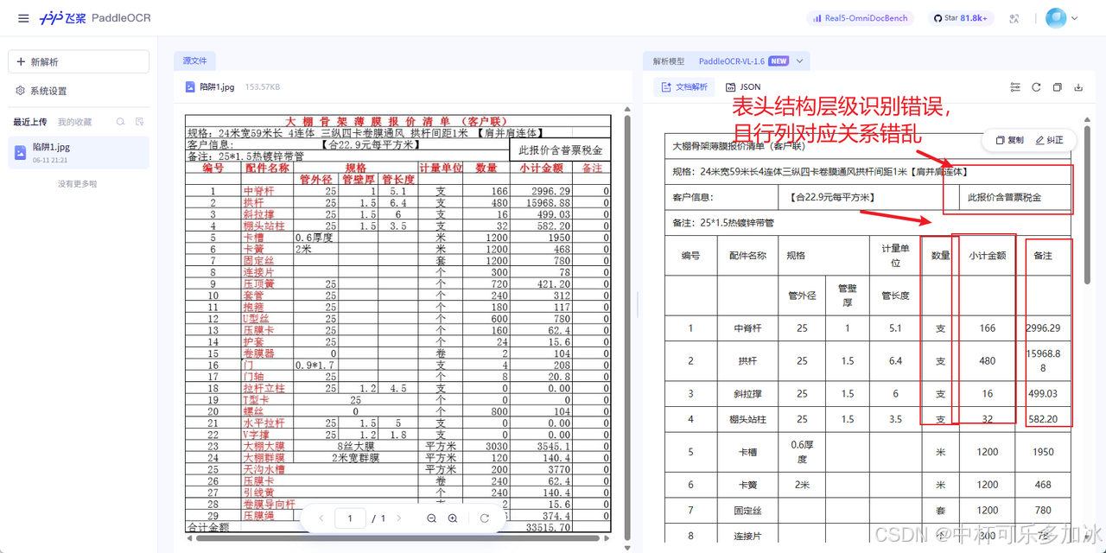Viewport: 1106px width, 553px height.
Task: Click the results panel vertical scrollbar
Action: (1088, 207)
